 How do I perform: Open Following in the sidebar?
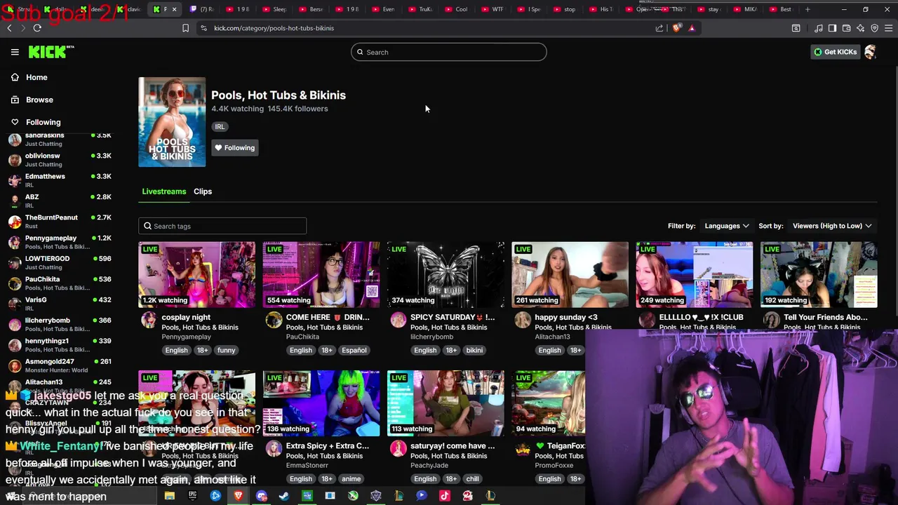tap(43, 122)
